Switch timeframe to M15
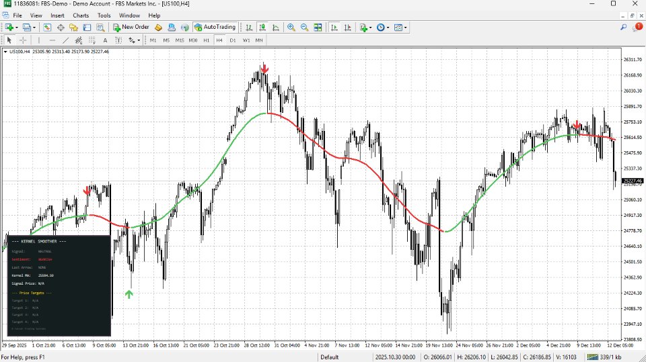This screenshot has height=362, width=646. (x=180, y=40)
